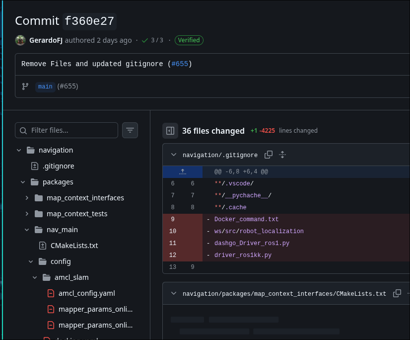Open nav_main CMakeLists.txt in the tree
The image size is (410, 340).
pyautogui.click(x=74, y=246)
